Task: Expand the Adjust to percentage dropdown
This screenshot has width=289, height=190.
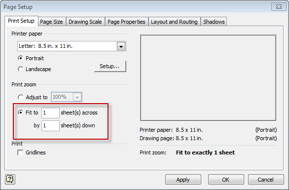Action: [77, 97]
